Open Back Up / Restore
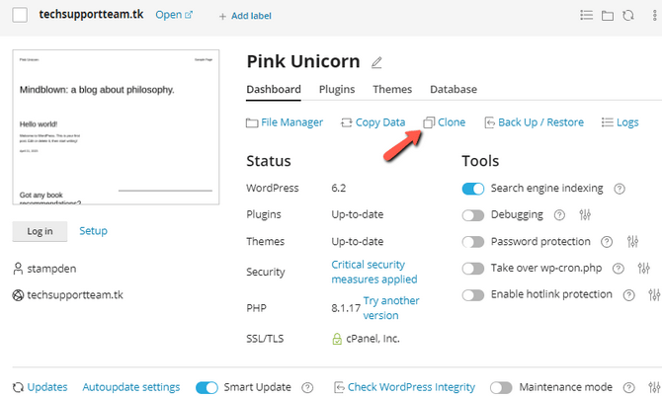662x399 pixels. 534,122
